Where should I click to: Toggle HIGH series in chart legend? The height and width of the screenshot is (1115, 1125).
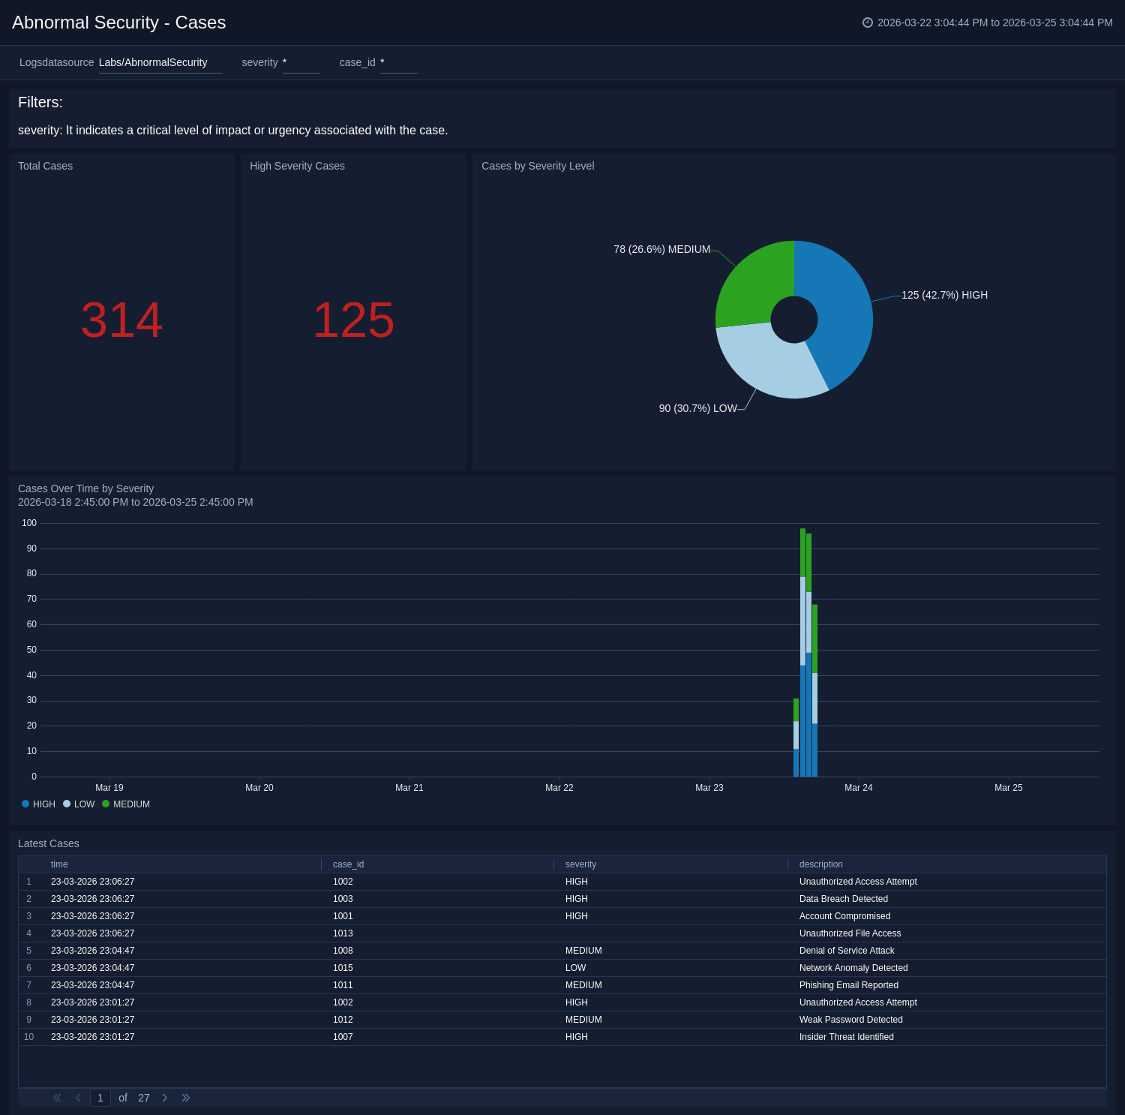(x=38, y=804)
